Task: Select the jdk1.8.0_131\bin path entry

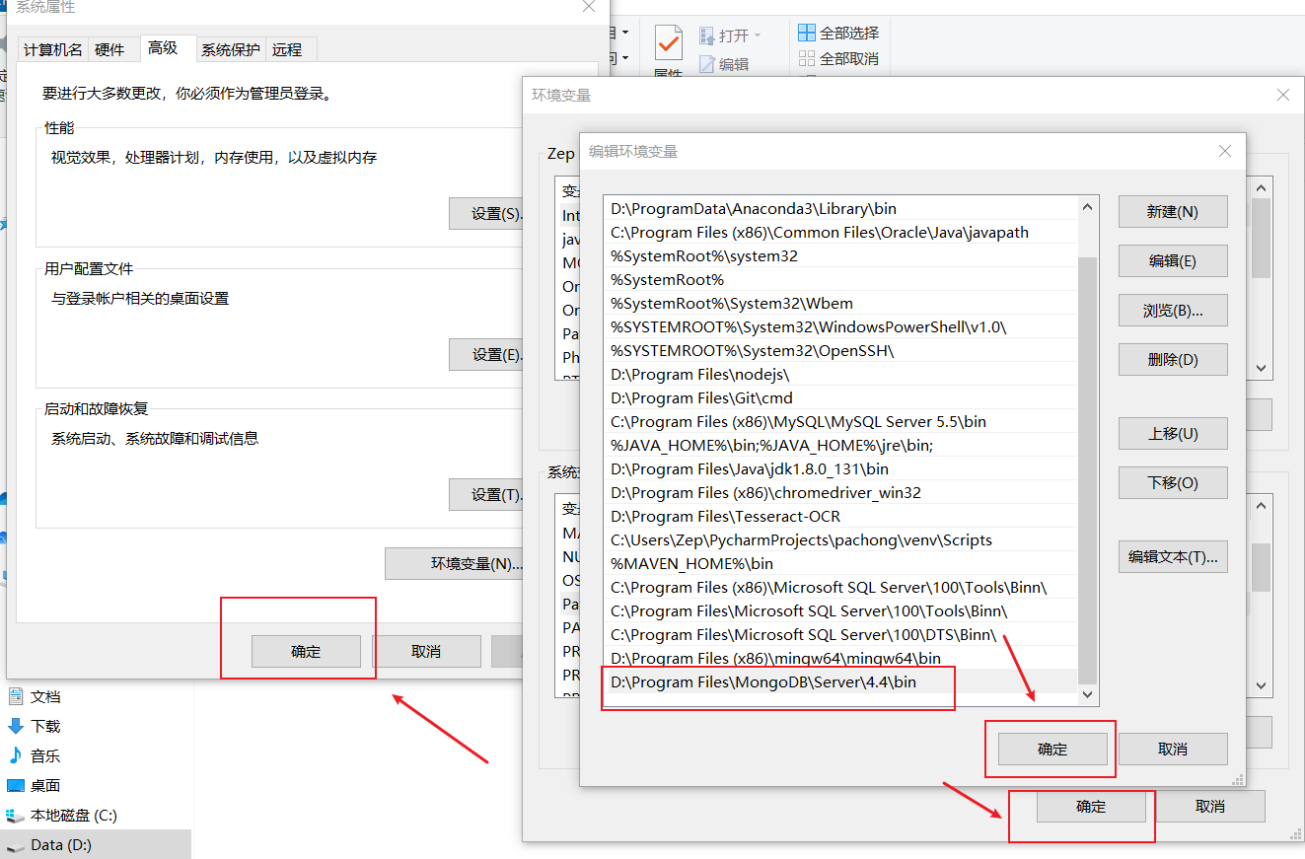Action: pos(840,468)
